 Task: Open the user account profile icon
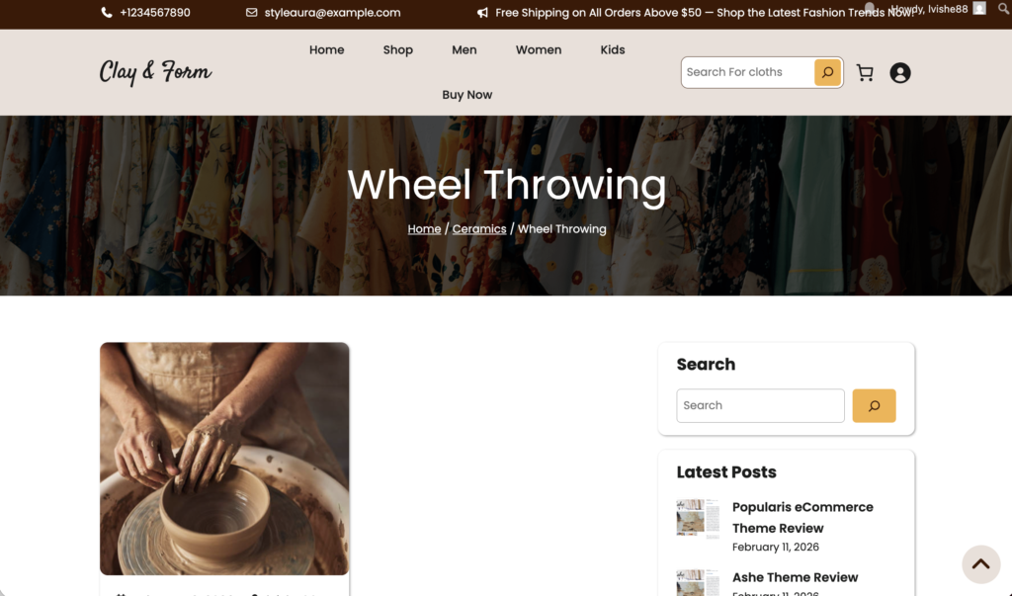(x=899, y=73)
